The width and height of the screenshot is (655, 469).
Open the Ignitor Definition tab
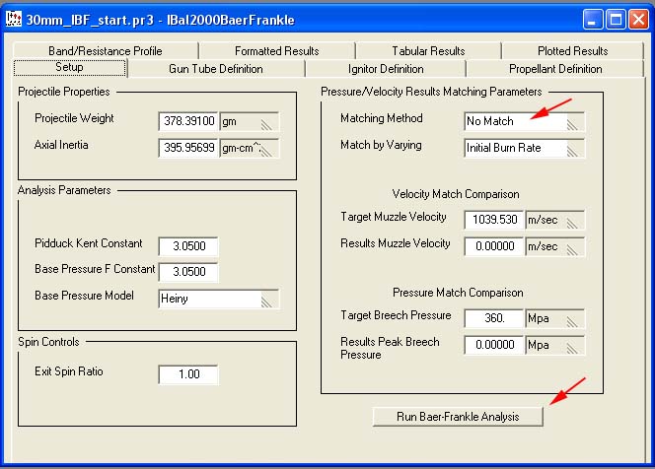pos(386,69)
